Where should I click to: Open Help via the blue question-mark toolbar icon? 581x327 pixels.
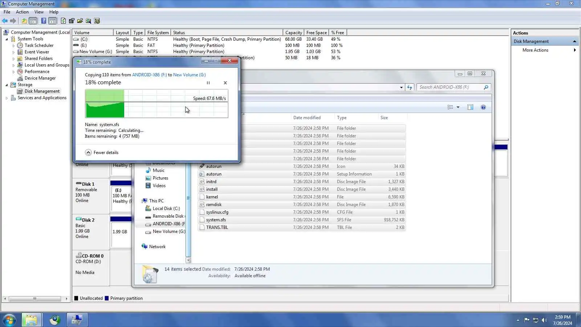coord(44,21)
